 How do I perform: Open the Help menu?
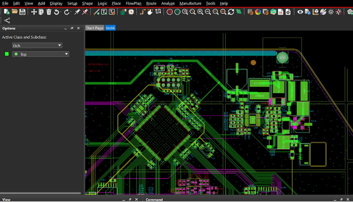pyautogui.click(x=224, y=3)
